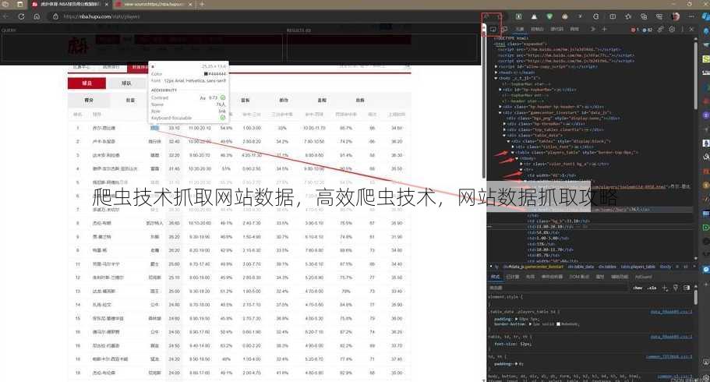Open the AdGuard pane tab
710x382 pixels.
click(x=644, y=277)
